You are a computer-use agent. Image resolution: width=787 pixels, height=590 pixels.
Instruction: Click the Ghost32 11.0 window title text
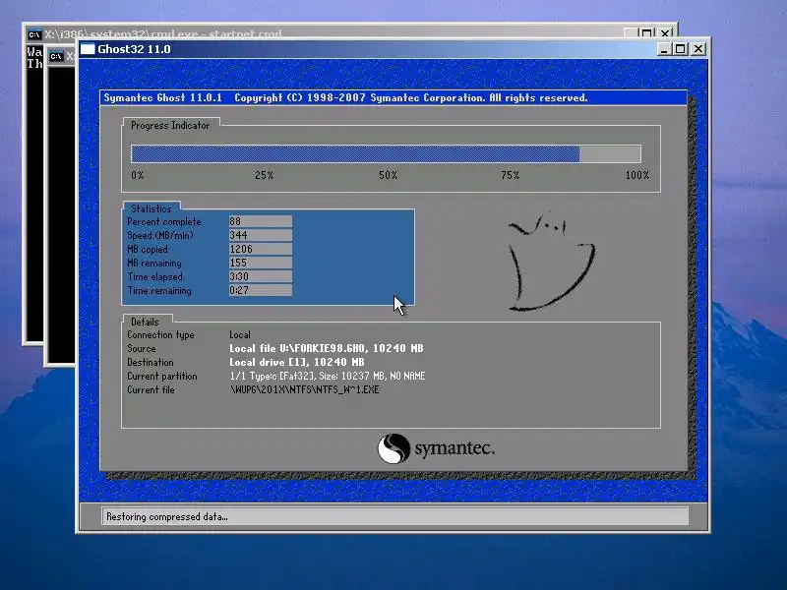[x=134, y=49]
